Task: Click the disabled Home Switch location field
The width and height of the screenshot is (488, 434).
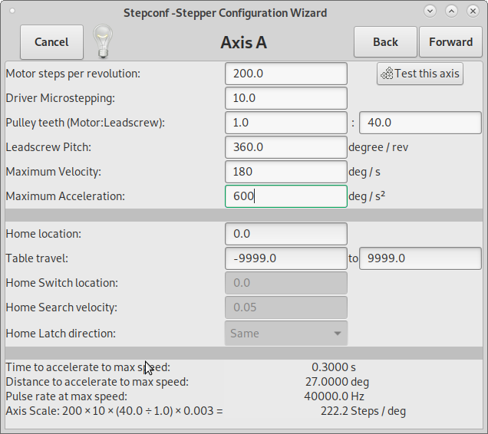Action: tap(286, 283)
